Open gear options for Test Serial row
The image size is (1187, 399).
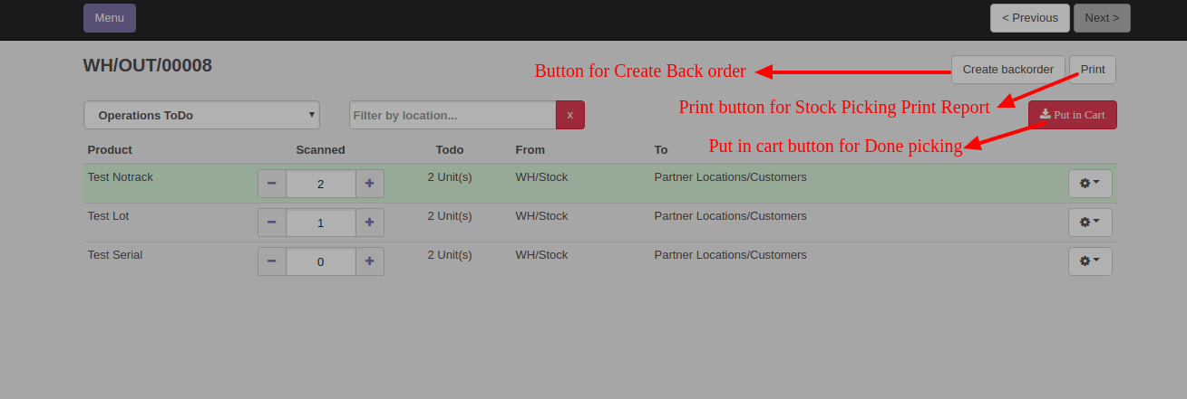(x=1090, y=261)
